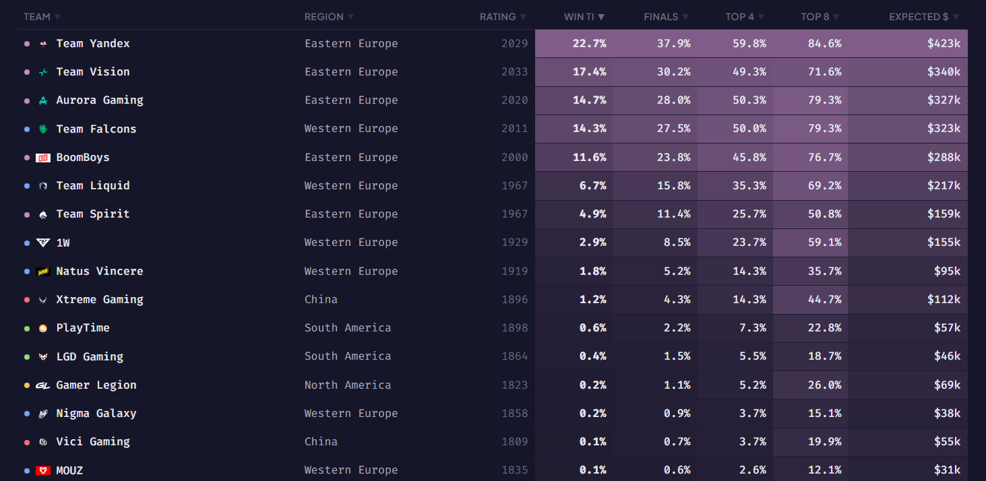Open the Team Spirit team link

(x=93, y=214)
